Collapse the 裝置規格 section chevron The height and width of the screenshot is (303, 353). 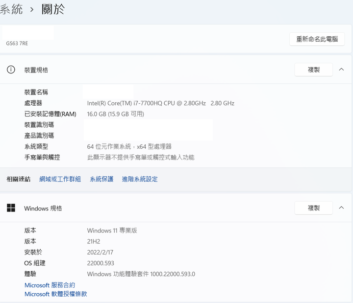point(341,70)
